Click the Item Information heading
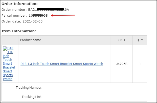 tap(19, 31)
